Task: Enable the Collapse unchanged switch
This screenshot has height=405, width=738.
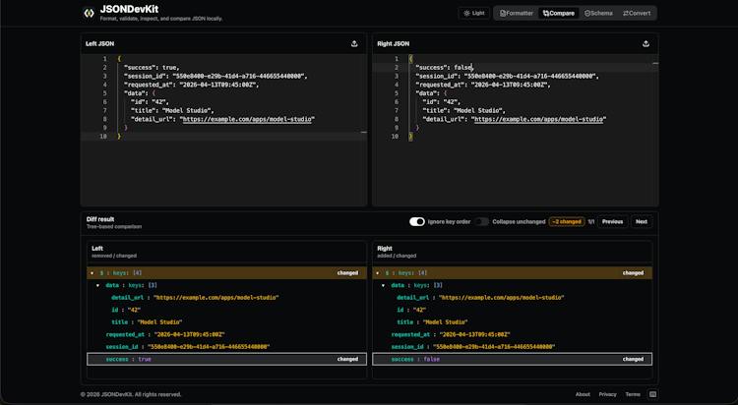Action: tap(481, 221)
